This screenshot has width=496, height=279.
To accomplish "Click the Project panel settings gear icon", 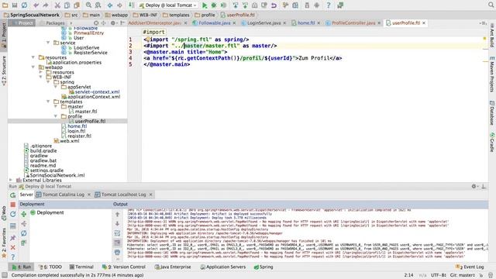I will [113, 23].
